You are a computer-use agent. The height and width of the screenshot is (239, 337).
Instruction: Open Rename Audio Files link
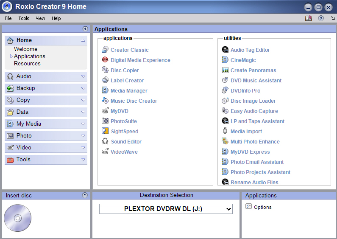(x=254, y=182)
